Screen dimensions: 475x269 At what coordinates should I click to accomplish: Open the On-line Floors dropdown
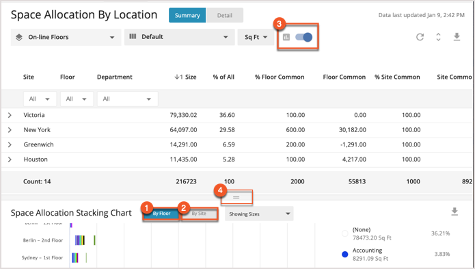point(66,37)
